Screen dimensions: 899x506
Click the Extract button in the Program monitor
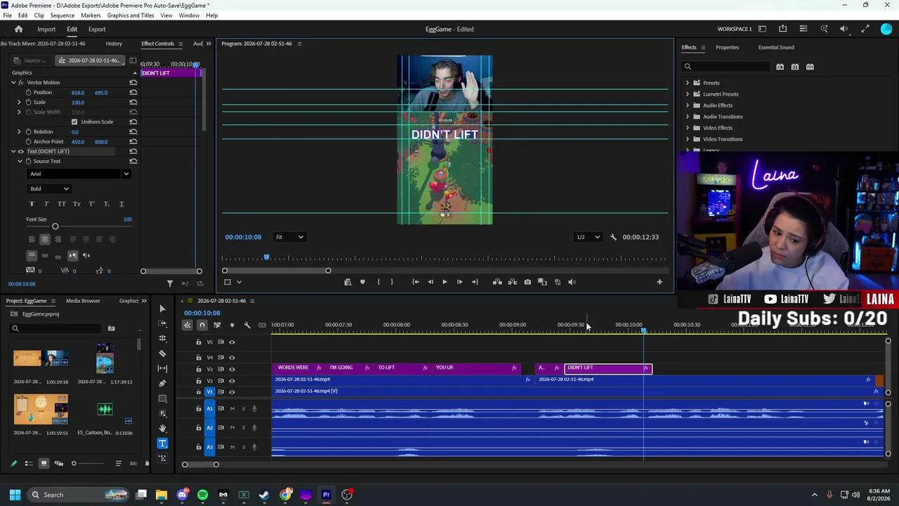point(512,282)
